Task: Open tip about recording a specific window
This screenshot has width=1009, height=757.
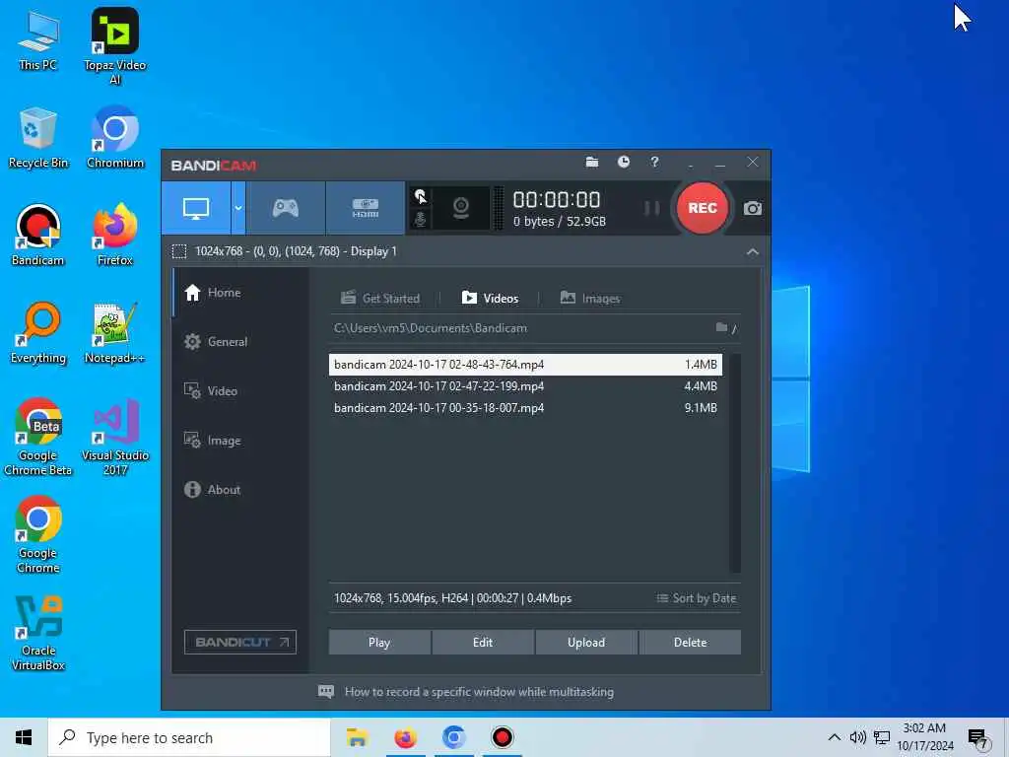Action: pos(466,692)
